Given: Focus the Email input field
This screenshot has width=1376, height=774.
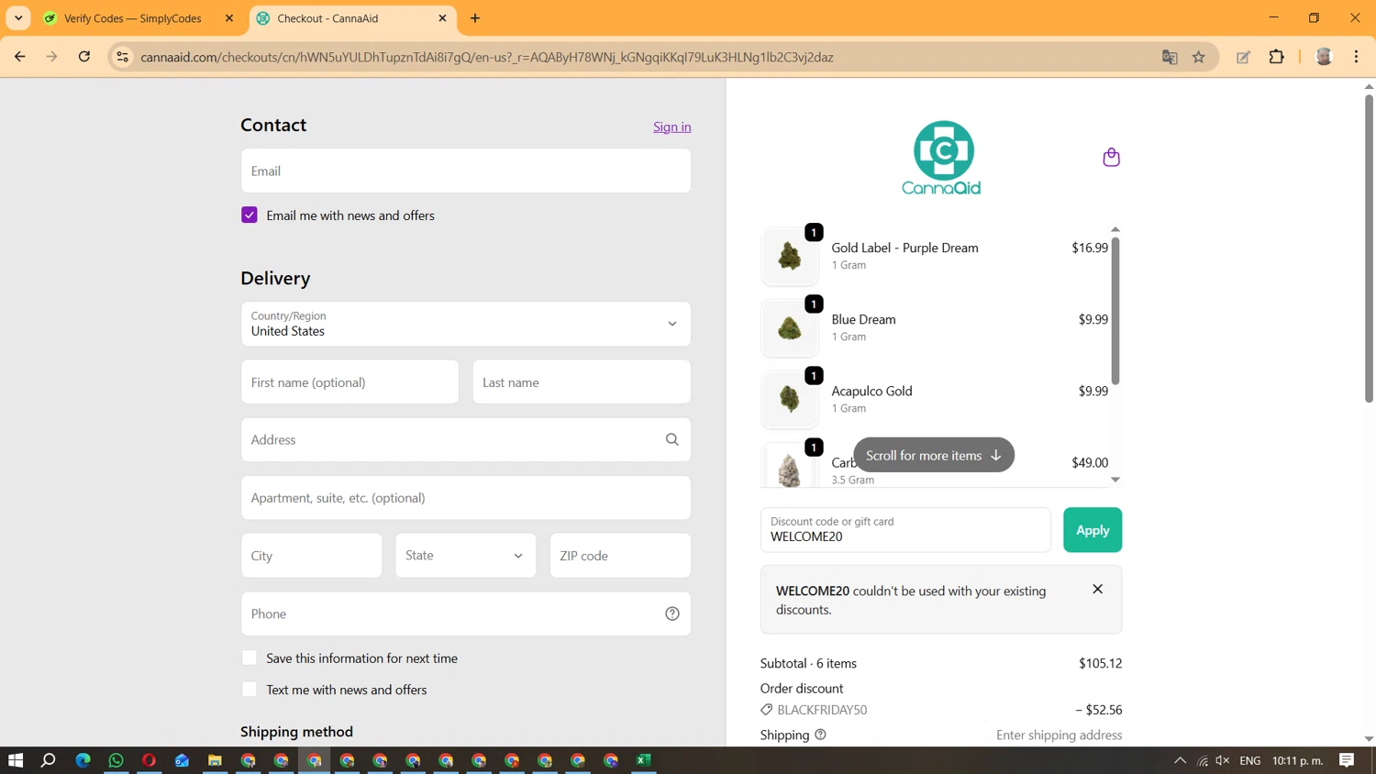Looking at the screenshot, I should (x=466, y=171).
